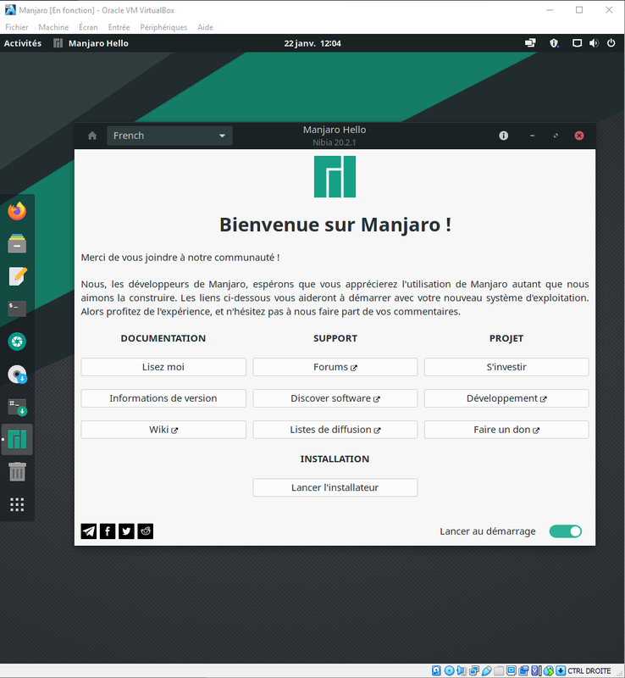
Task: Open the Entrée menu
Action: tap(119, 27)
